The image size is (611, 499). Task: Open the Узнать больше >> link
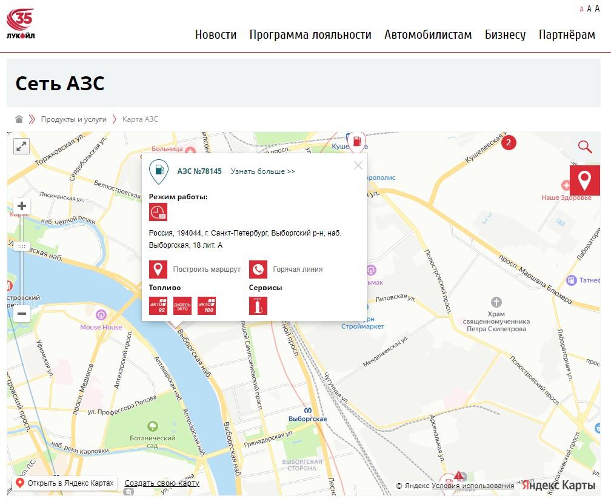tap(262, 171)
